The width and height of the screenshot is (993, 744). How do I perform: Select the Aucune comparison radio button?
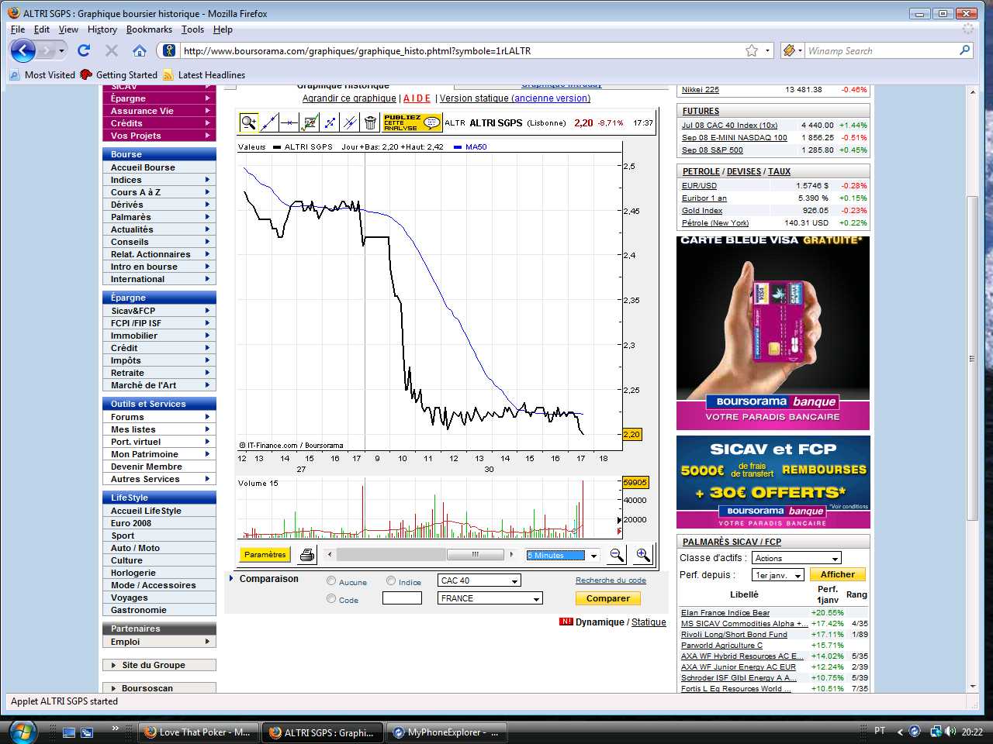point(331,581)
